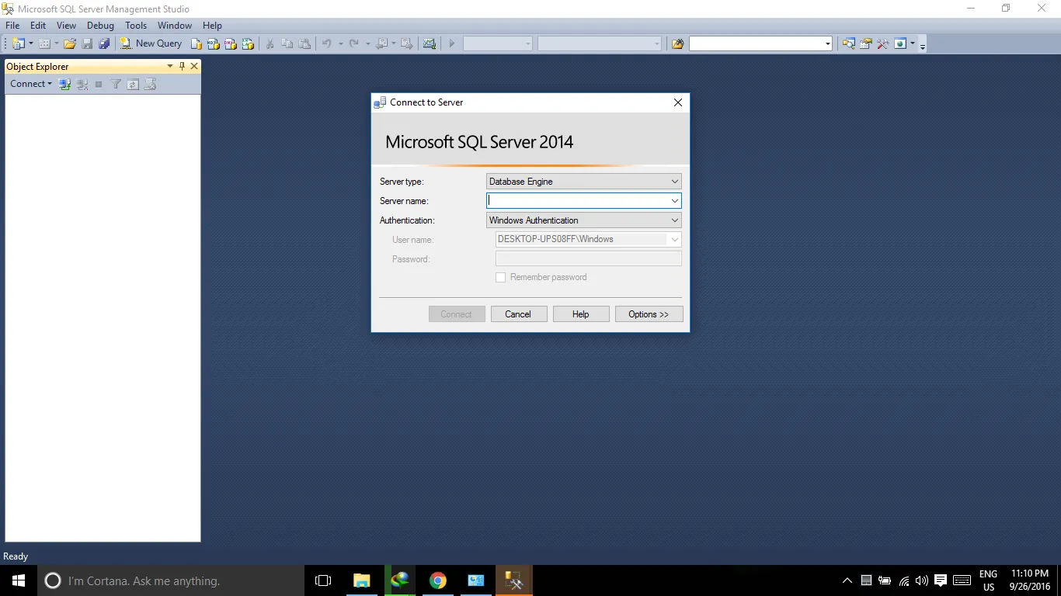Click the Redo arrow icon
This screenshot has height=596, width=1061.
(354, 44)
